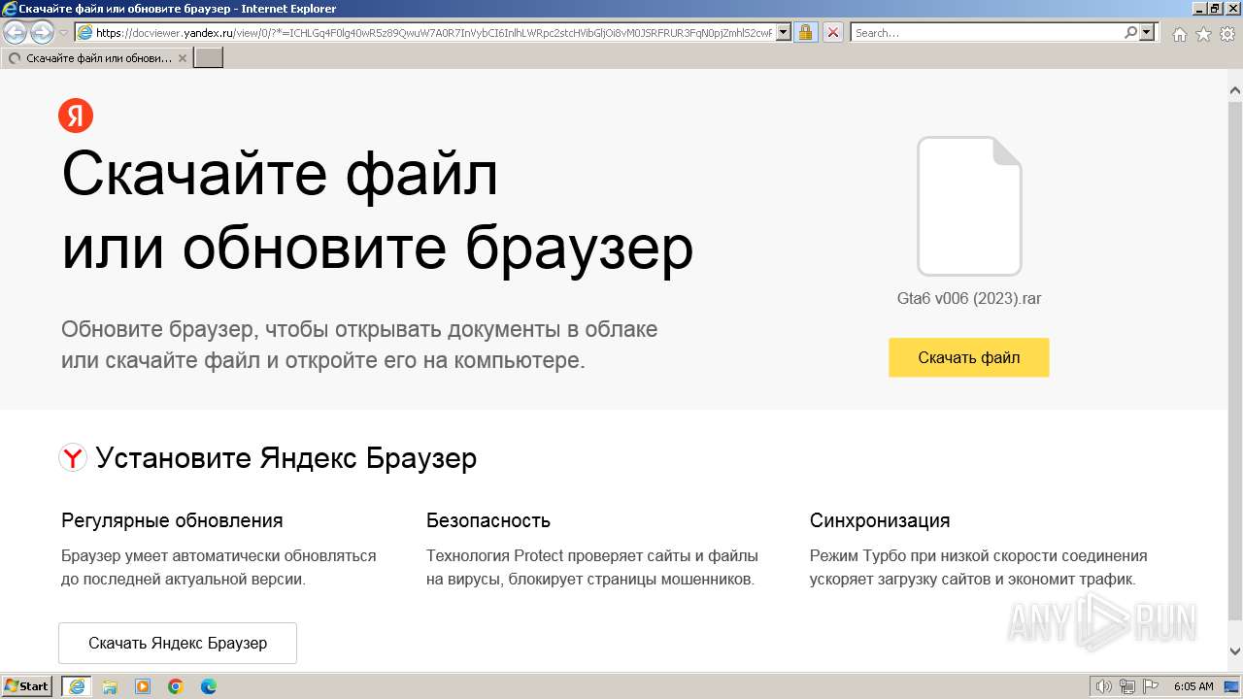
Task: Open the Home page icon
Action: click(x=1179, y=34)
